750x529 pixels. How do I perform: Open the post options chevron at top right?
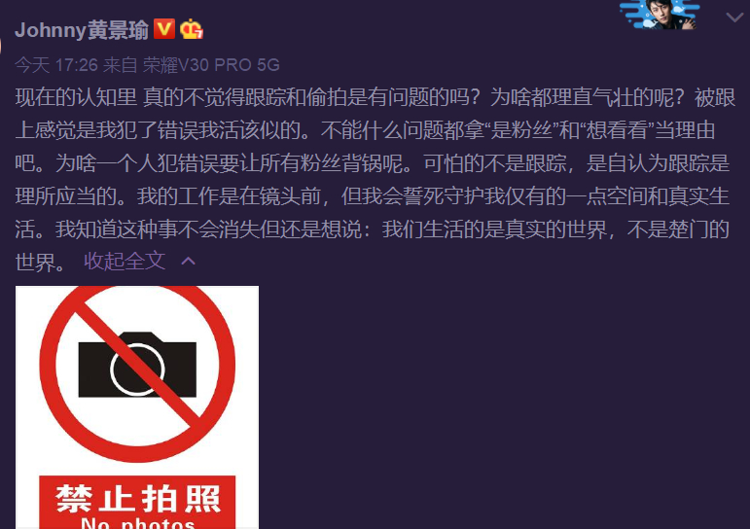[734, 18]
